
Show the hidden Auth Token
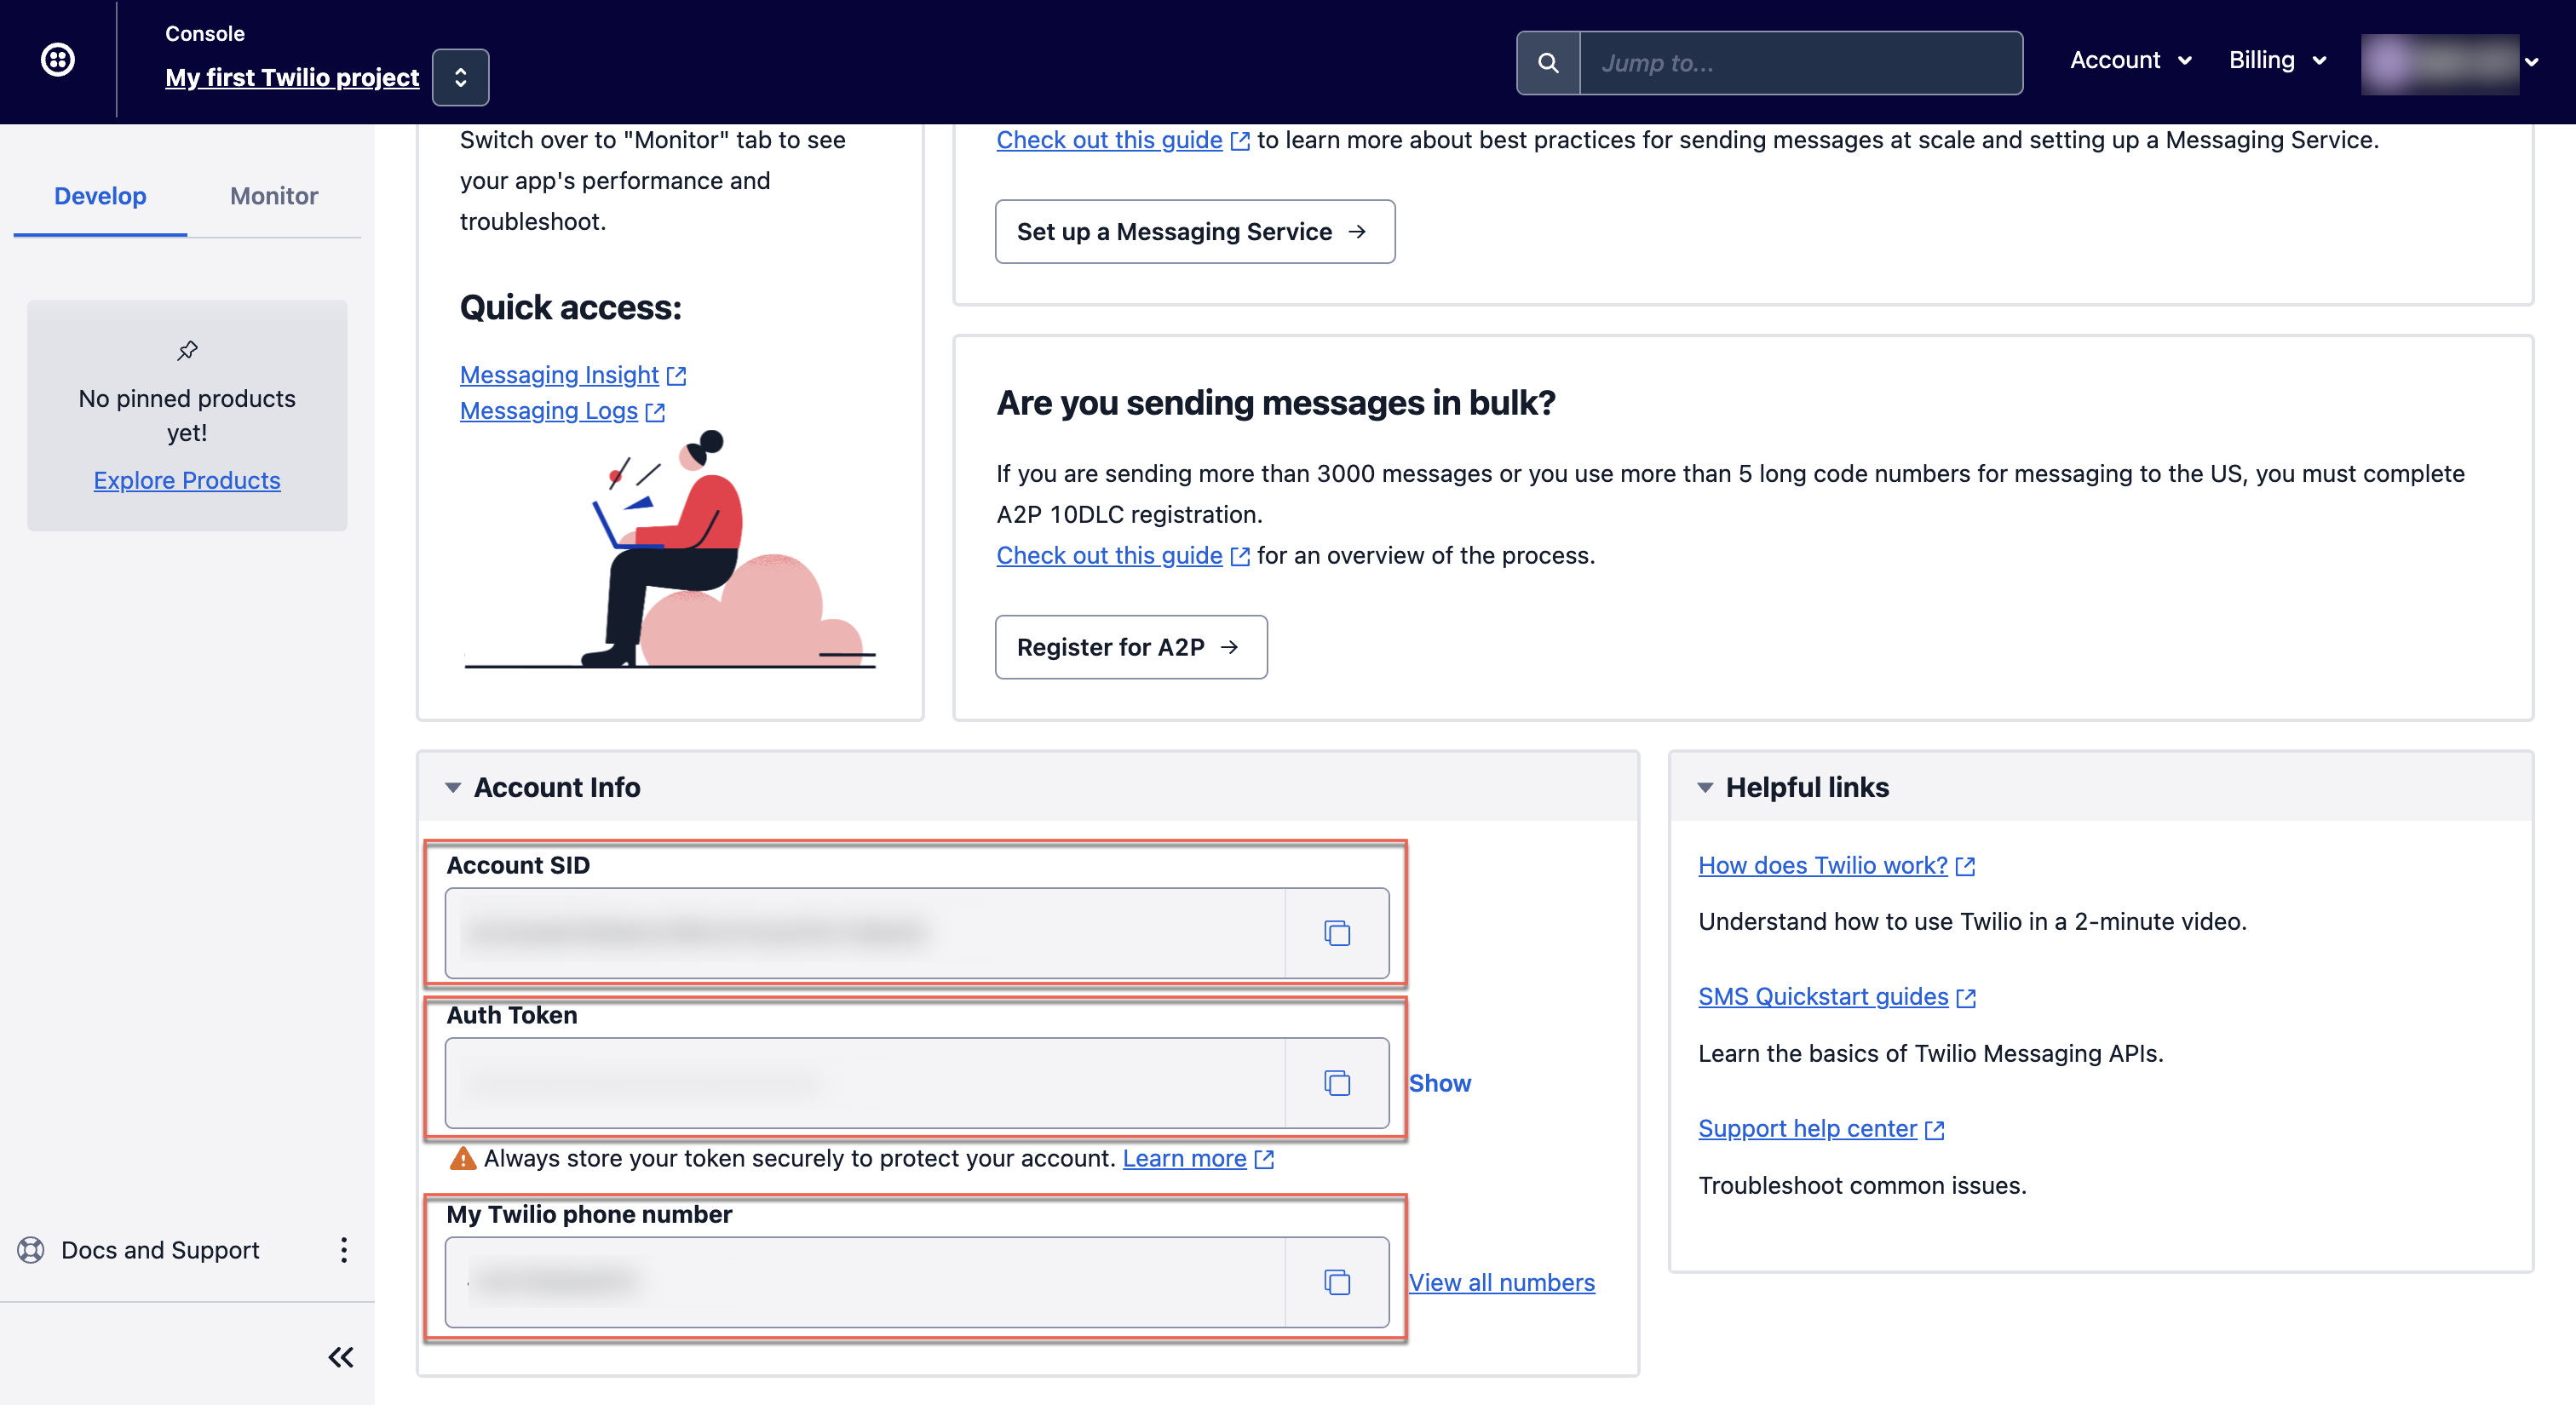(x=1439, y=1083)
